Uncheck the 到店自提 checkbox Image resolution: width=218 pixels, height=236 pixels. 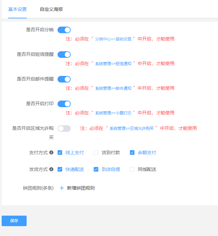point(96,169)
